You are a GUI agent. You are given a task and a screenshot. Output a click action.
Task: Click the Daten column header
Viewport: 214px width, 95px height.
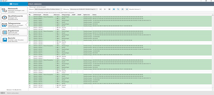coord(121,14)
